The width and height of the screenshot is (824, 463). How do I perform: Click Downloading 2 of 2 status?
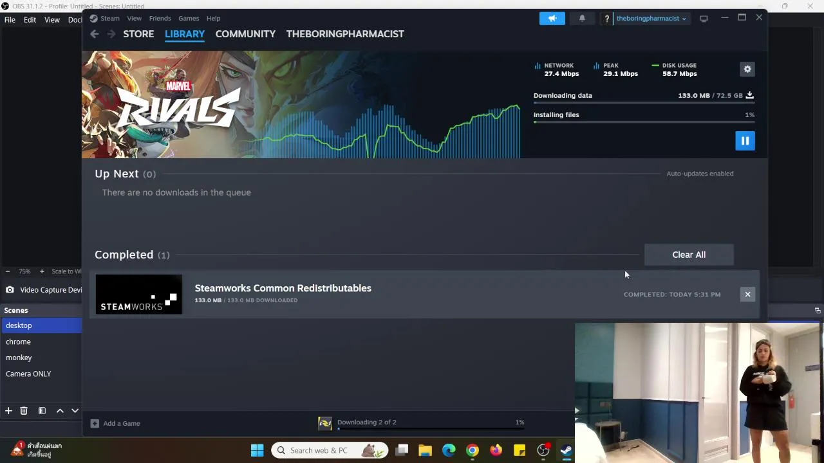point(367,422)
